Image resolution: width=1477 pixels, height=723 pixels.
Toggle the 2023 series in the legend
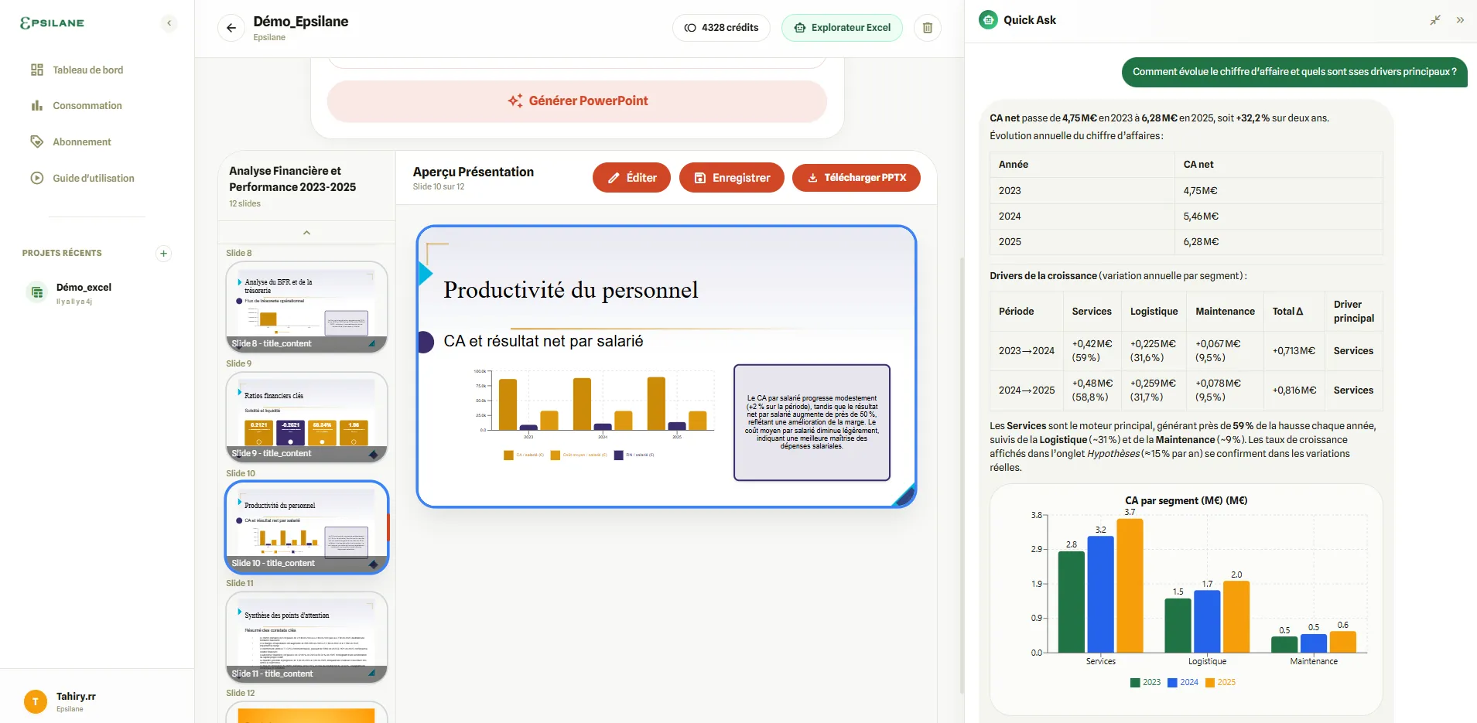click(1147, 682)
